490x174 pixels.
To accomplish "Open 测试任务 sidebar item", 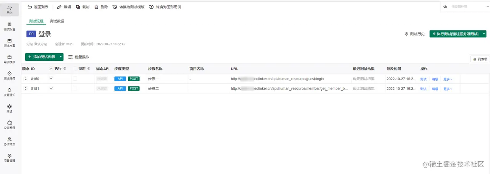I will click(9, 75).
